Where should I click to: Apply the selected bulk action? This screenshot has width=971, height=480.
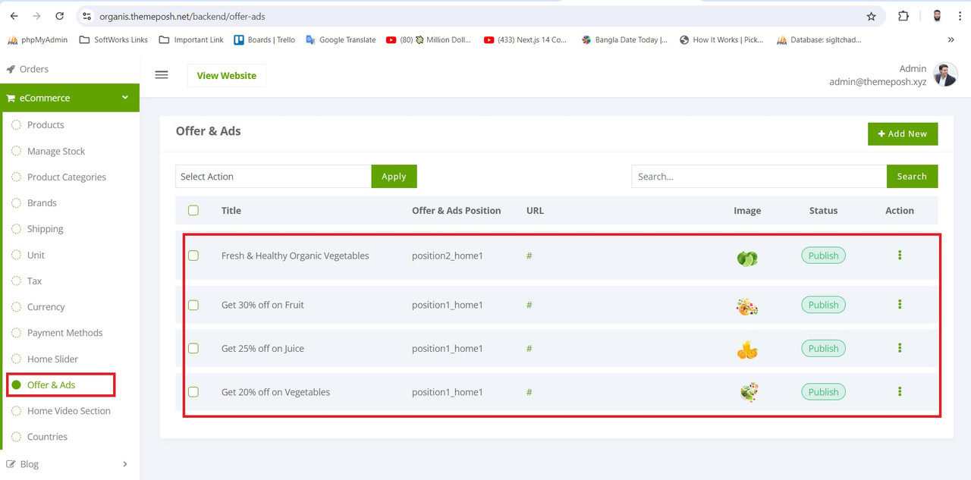point(394,176)
